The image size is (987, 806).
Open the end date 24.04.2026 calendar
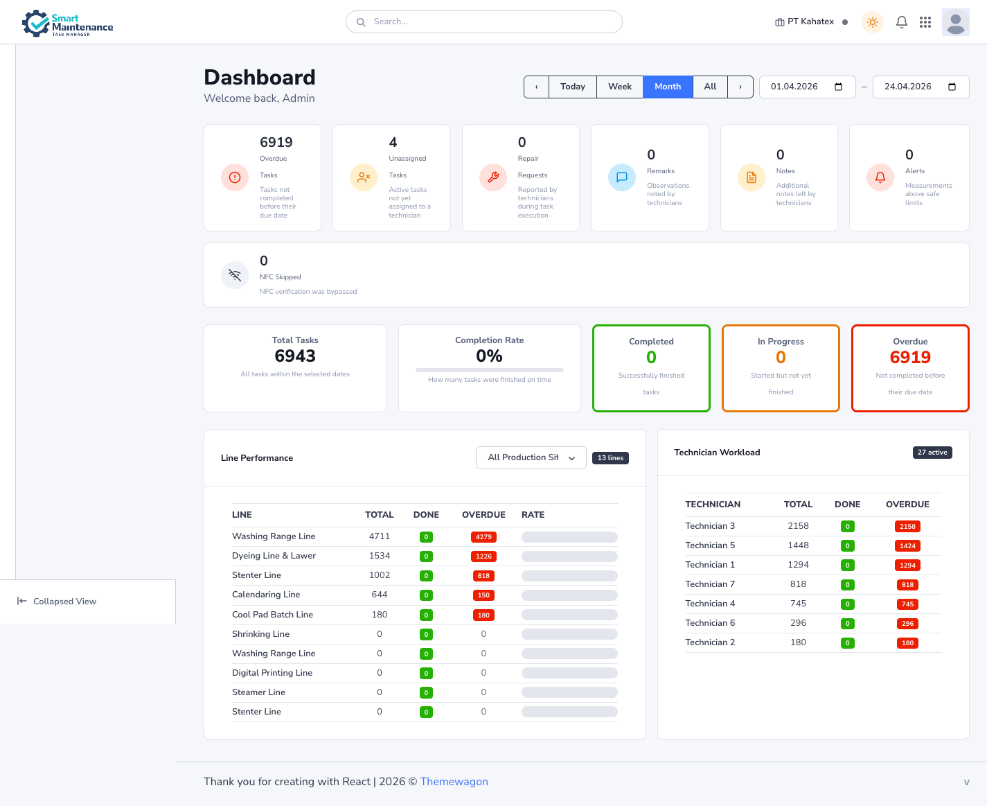(952, 87)
